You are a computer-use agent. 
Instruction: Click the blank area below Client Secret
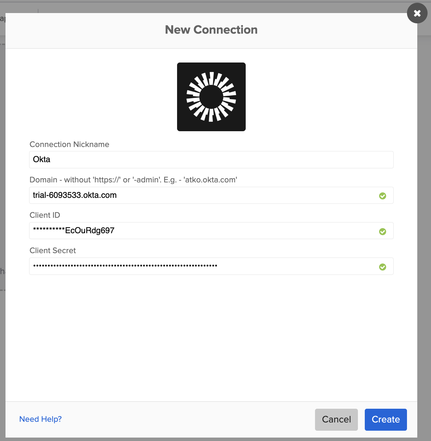click(211, 337)
